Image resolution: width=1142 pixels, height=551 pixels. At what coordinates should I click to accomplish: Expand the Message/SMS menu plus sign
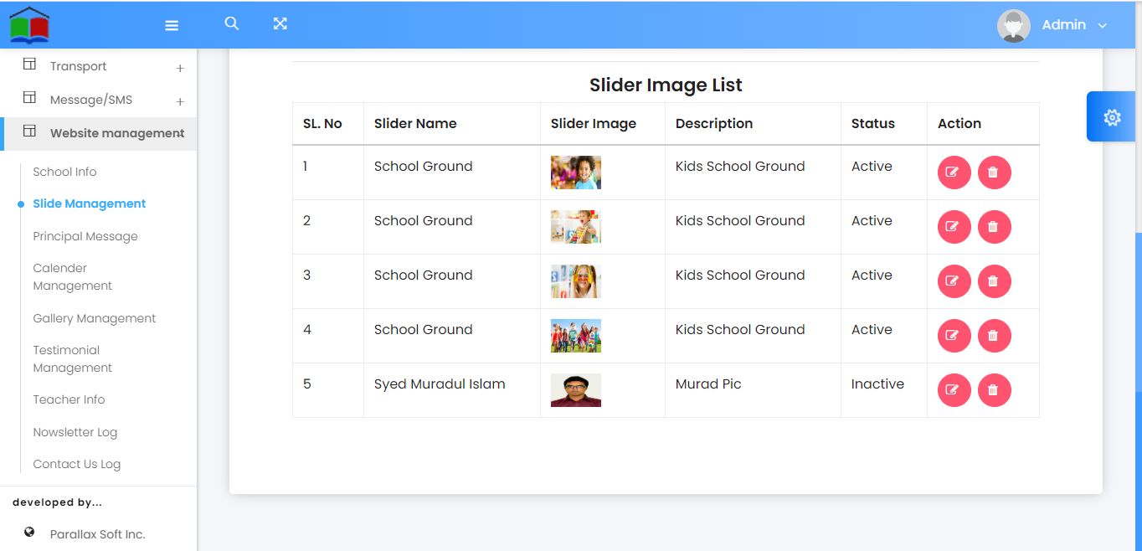click(x=180, y=101)
